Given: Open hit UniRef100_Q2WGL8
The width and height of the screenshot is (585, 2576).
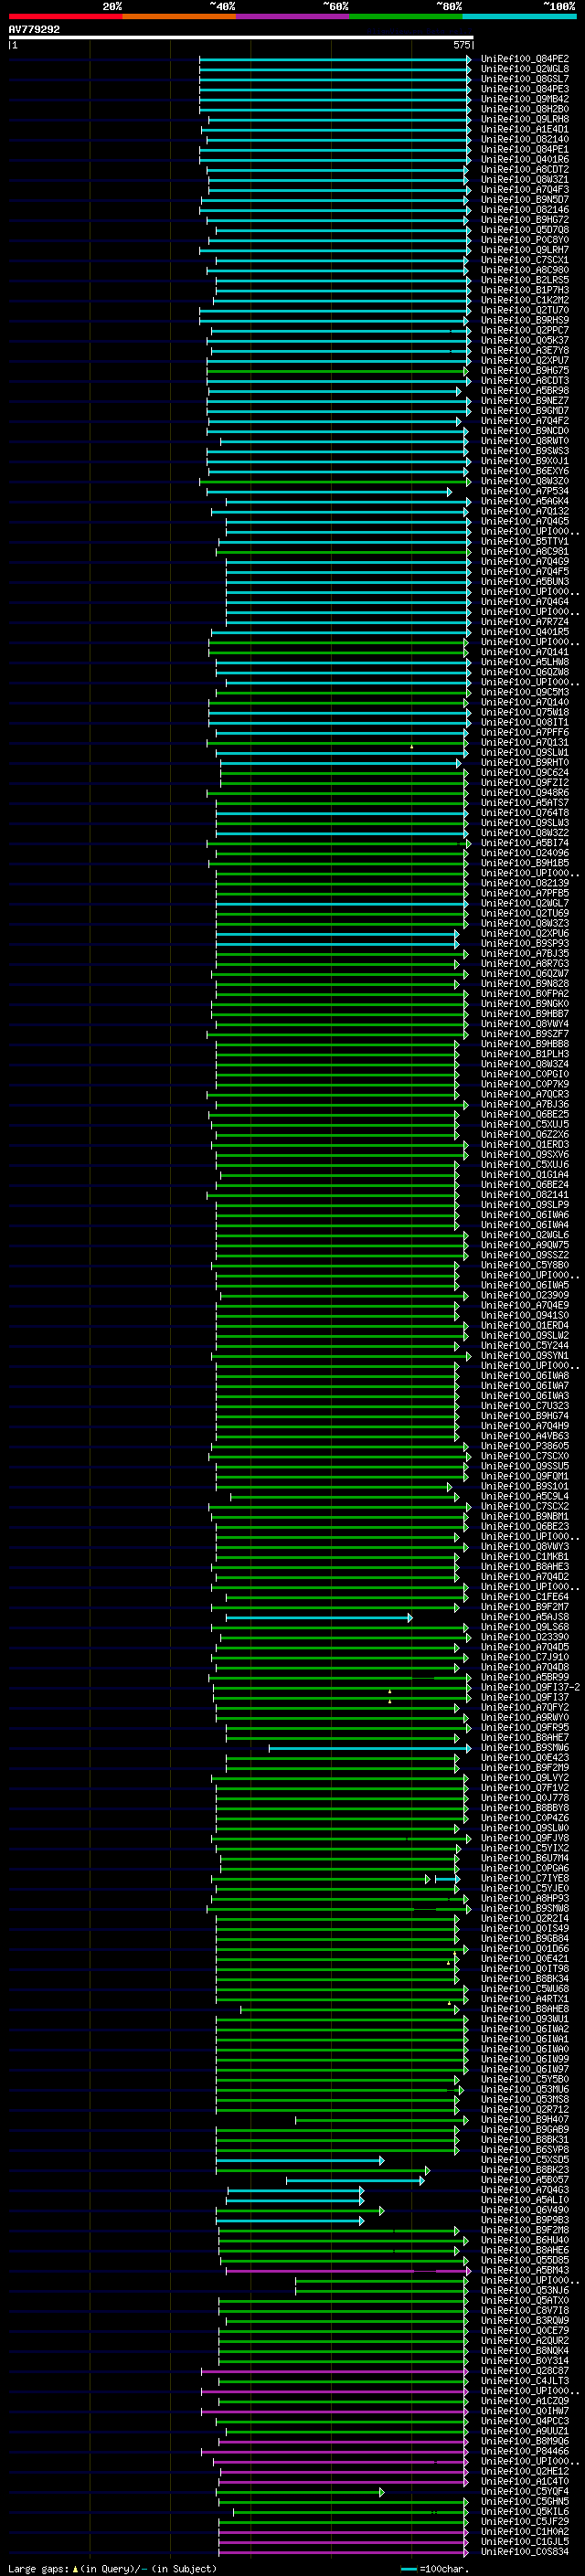Looking at the screenshot, I should (524, 69).
